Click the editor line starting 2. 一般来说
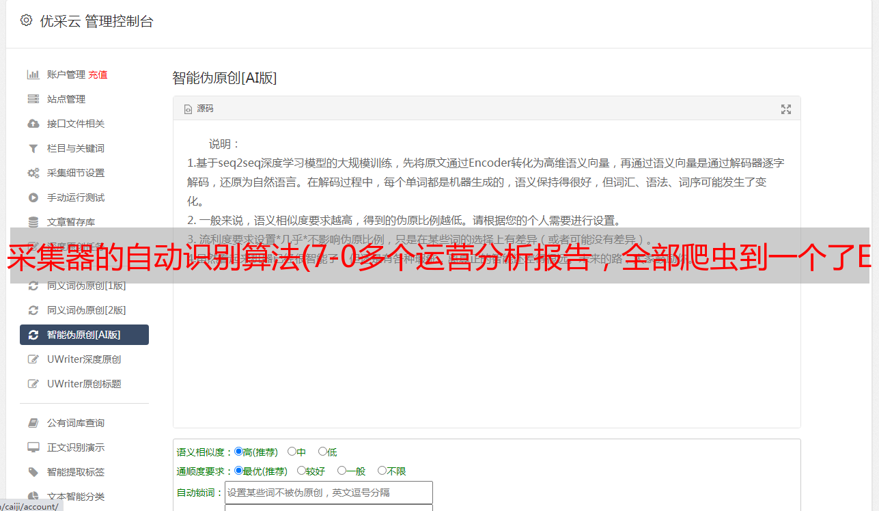 pyautogui.click(x=404, y=221)
